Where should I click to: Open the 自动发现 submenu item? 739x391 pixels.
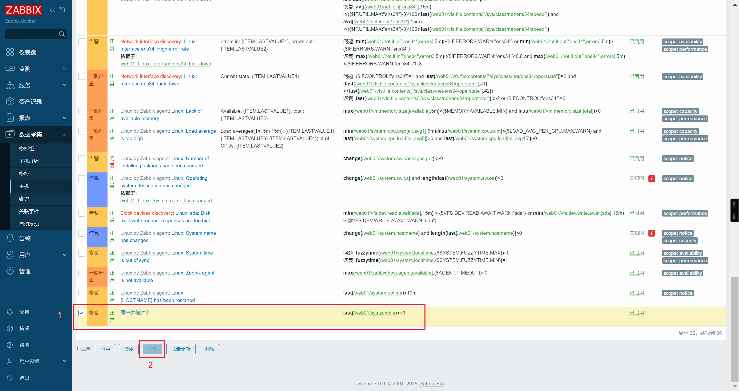point(41,224)
